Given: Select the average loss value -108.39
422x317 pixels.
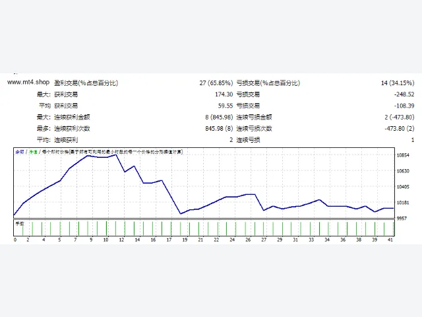Looking at the screenshot, I should tap(404, 106).
